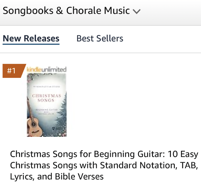Click the 'unlimited' word in the Kindle badge
The image size is (201, 183).
point(54,69)
